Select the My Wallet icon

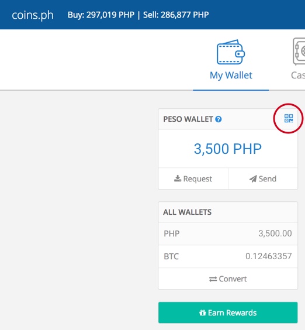tap(231, 52)
